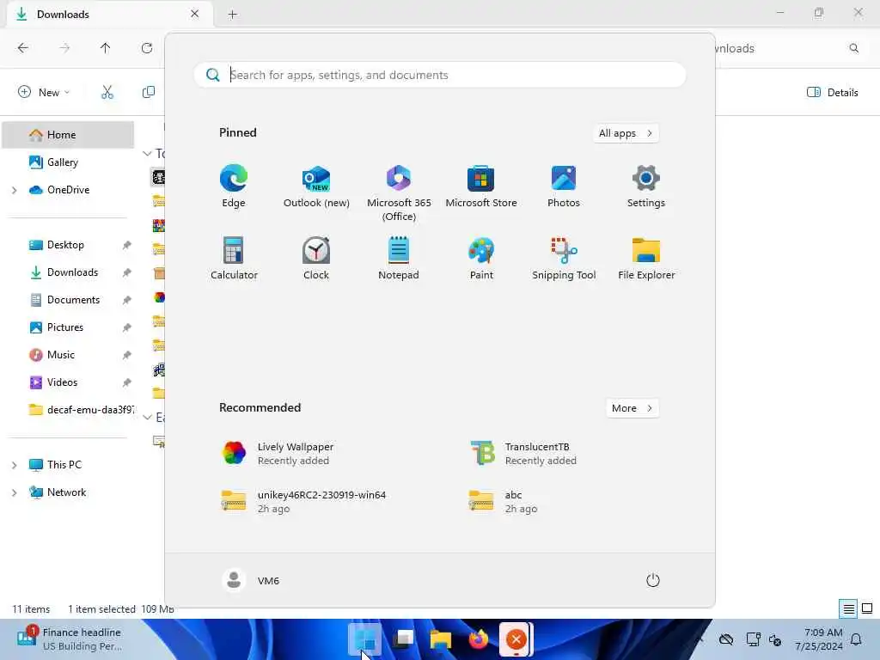Expand the OneDrive tree node
The image size is (880, 660).
click(x=14, y=190)
